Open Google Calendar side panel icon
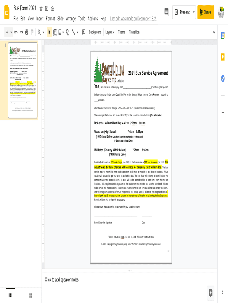This screenshot has height=303, width=228. click(222, 36)
